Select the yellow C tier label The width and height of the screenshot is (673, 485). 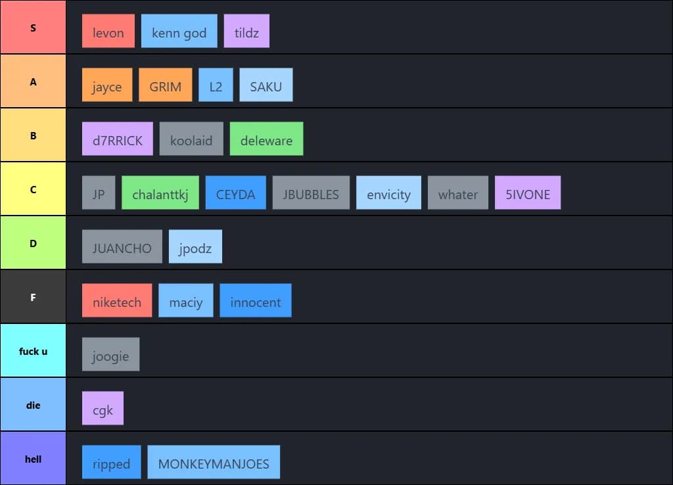coord(33,189)
